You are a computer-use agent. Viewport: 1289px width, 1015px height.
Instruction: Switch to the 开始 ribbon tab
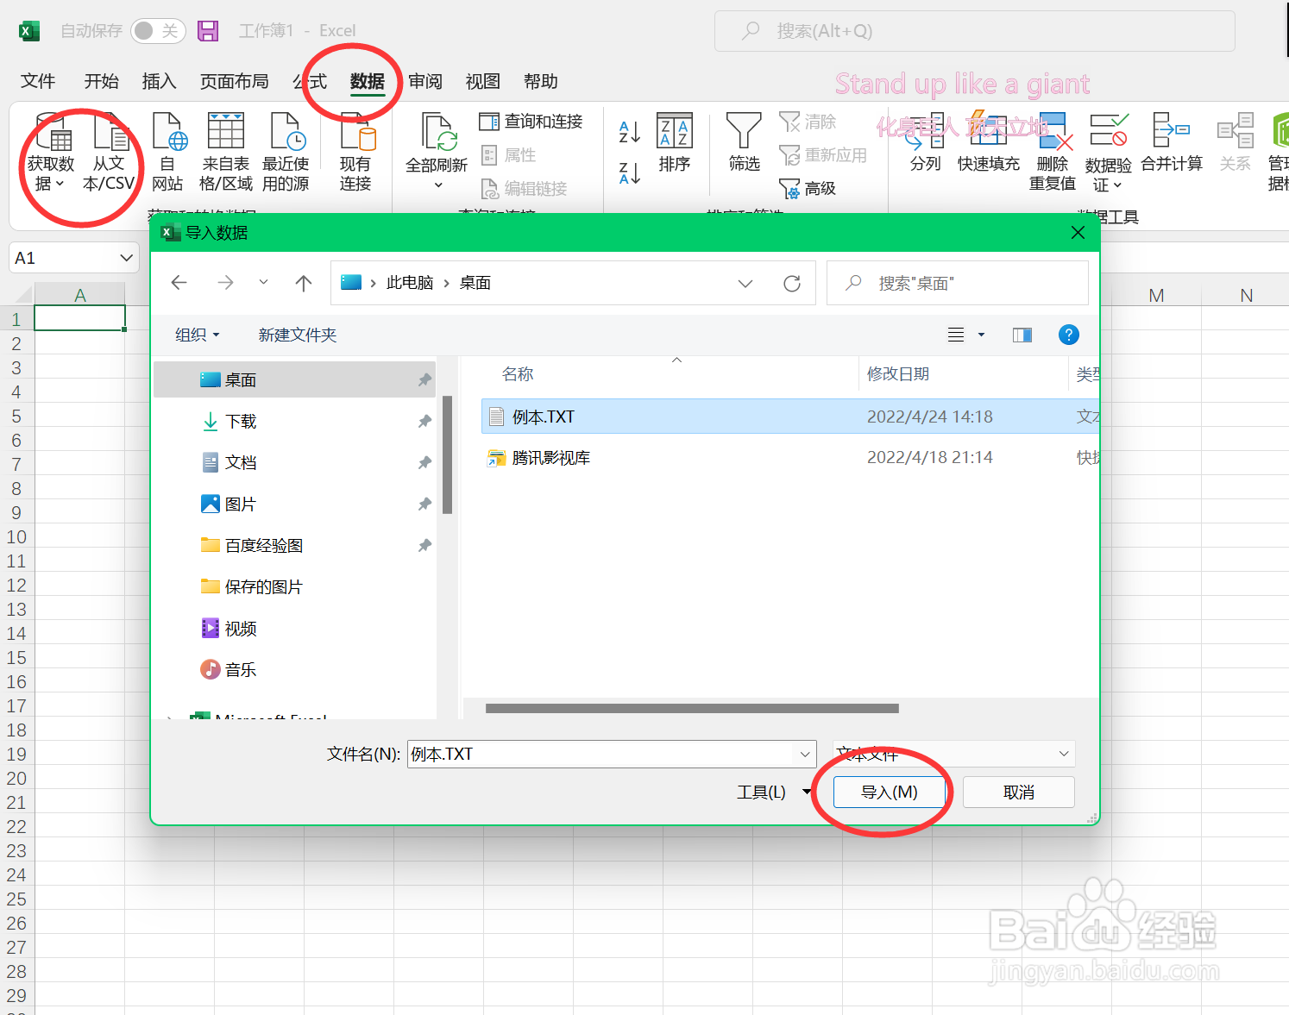[101, 81]
